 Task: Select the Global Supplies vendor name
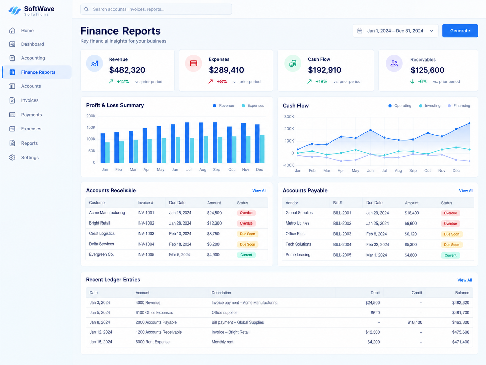(299, 213)
